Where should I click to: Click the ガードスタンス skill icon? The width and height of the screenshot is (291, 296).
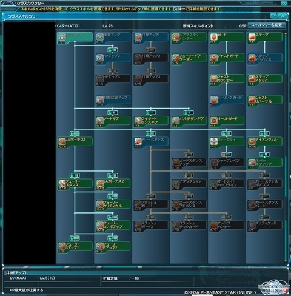pyautogui.click(x=138, y=142)
